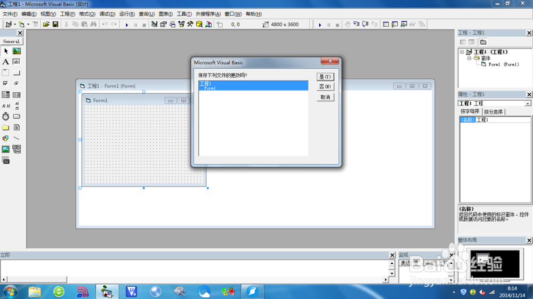
Task: Click 是(Y) to save changes
Action: tap(325, 77)
